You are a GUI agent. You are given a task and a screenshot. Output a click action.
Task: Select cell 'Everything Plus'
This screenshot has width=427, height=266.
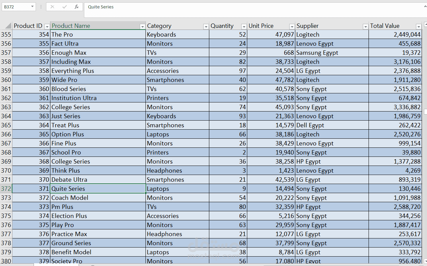tap(98, 71)
